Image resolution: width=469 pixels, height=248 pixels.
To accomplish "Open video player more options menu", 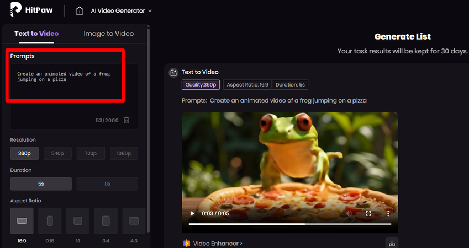I will (x=388, y=213).
